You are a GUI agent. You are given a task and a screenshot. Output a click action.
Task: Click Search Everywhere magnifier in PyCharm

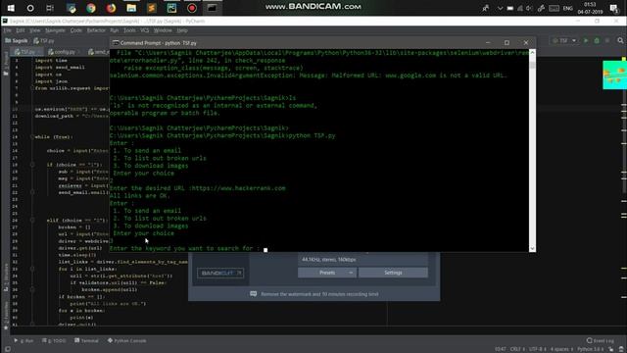point(620,41)
